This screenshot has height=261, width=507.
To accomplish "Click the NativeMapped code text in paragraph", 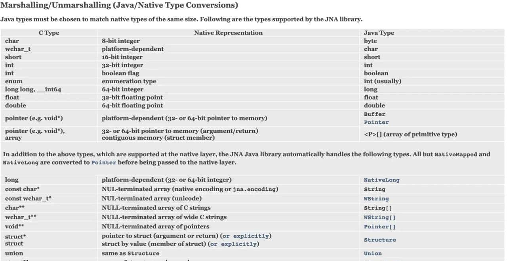I will (456, 155).
